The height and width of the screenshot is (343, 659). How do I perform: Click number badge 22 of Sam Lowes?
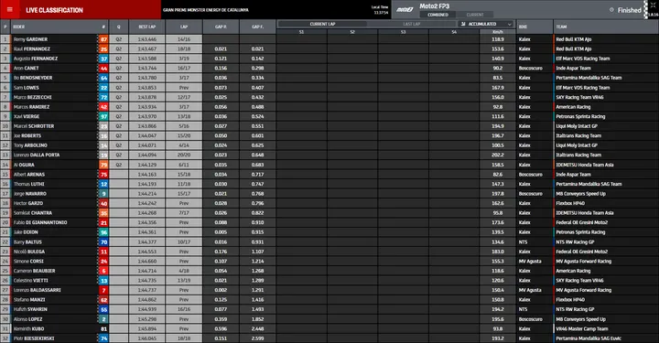[103, 88]
